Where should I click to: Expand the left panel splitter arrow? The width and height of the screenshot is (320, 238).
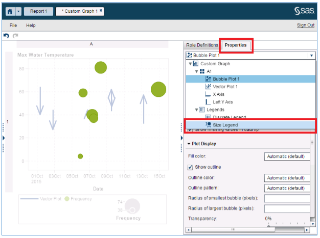coord(4,138)
